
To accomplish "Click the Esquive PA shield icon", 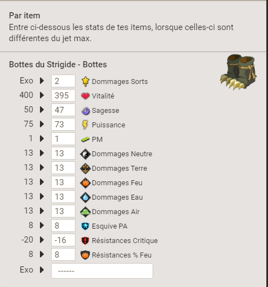I will point(85,226).
